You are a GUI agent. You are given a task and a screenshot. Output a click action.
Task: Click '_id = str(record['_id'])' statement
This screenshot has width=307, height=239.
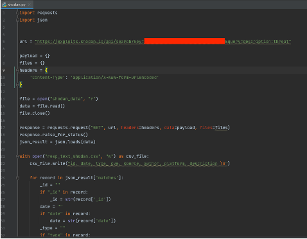(80, 200)
